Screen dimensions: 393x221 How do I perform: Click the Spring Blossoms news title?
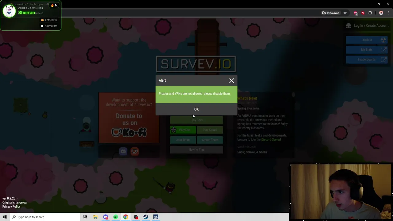(248, 108)
